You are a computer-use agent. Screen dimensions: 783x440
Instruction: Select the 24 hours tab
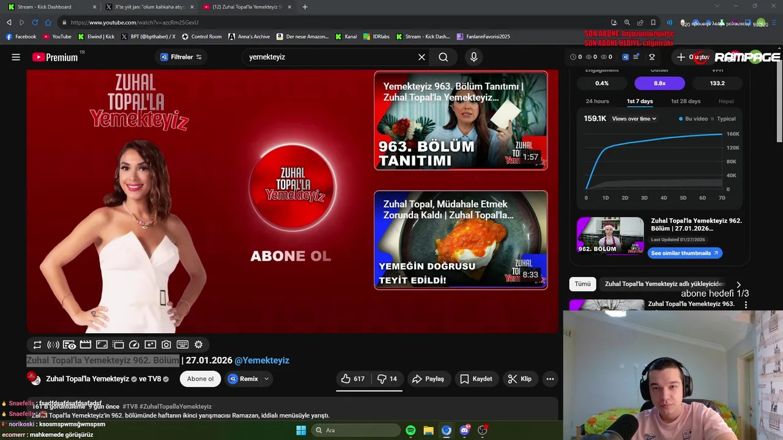(x=597, y=101)
